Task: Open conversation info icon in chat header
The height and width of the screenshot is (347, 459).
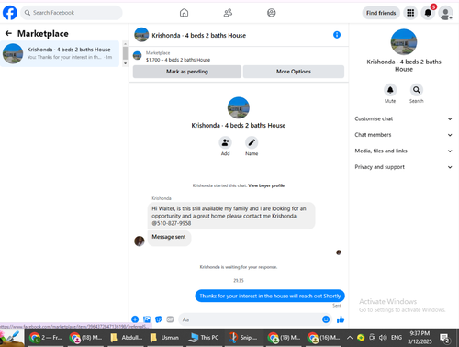Action: (x=337, y=35)
